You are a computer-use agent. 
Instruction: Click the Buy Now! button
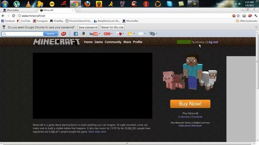pos(190,104)
